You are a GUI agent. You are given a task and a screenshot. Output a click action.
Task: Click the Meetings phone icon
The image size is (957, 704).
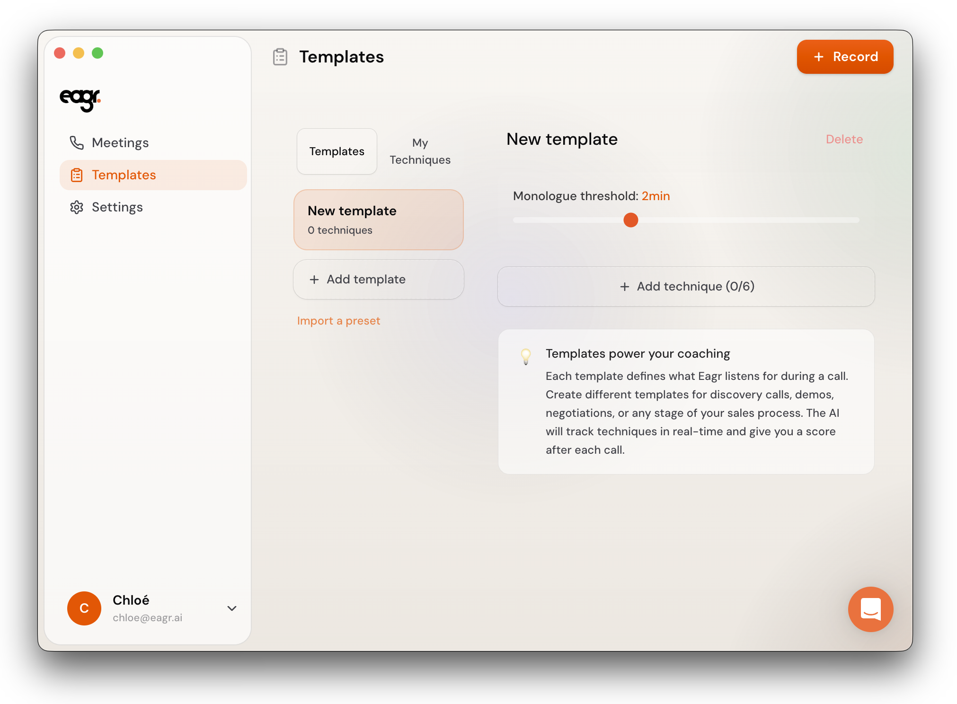(x=77, y=142)
